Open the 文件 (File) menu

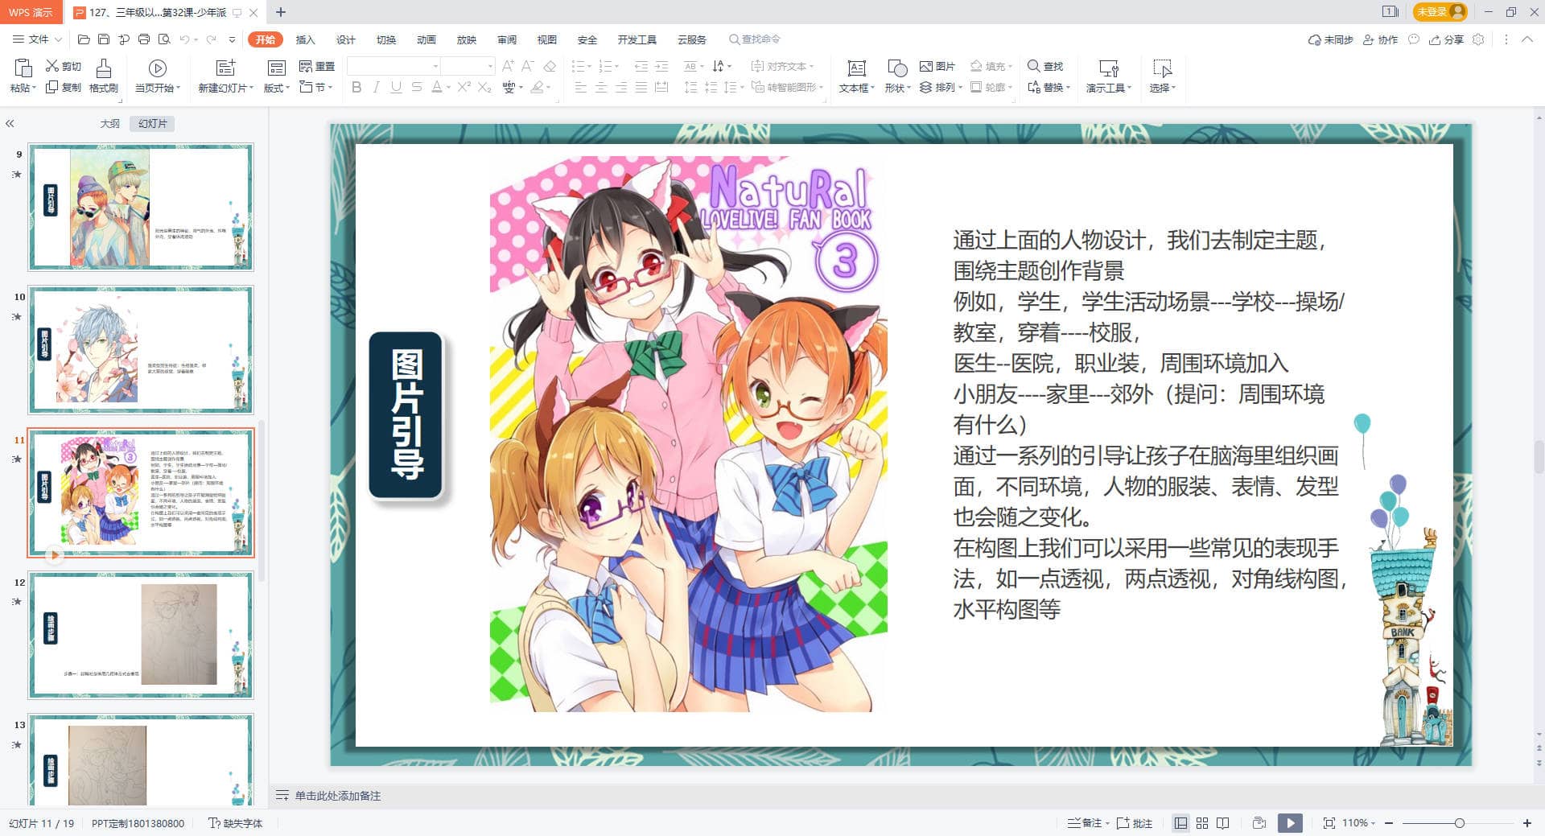click(x=38, y=39)
